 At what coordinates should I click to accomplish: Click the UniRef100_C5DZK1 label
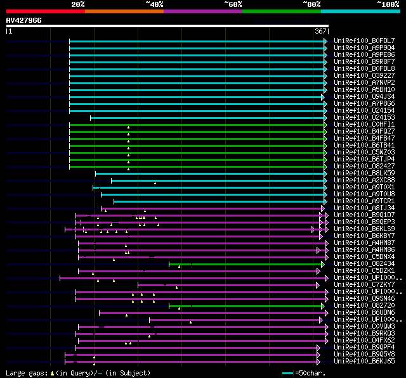click(364, 271)
